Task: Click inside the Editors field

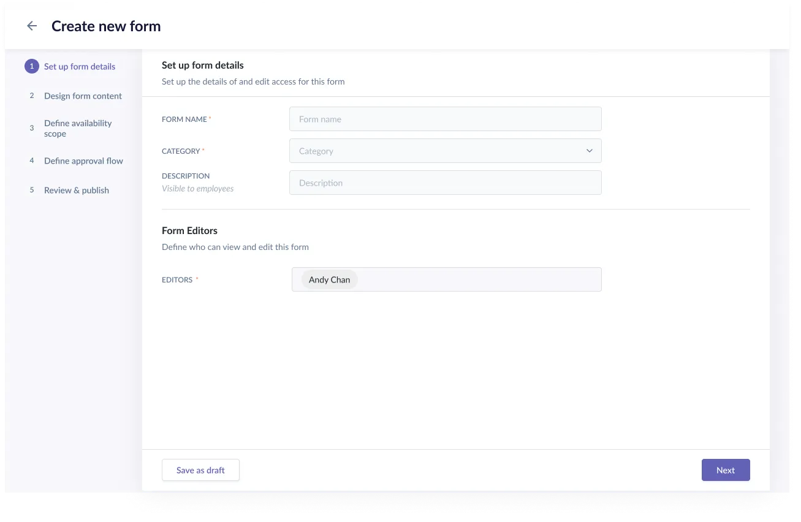Action: (x=447, y=279)
